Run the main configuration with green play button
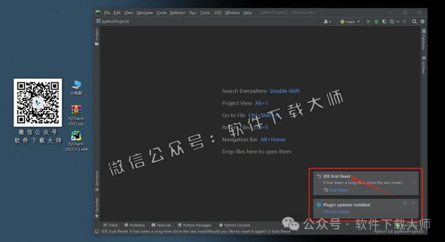 tap(369, 22)
